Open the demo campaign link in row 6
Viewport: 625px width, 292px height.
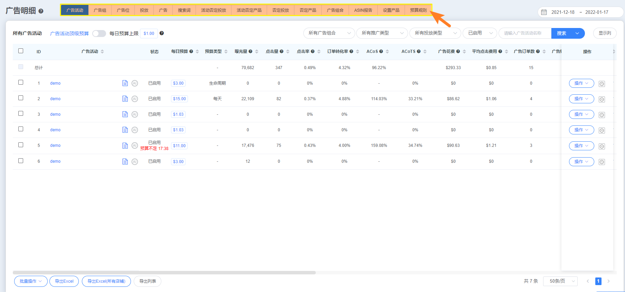(55, 161)
